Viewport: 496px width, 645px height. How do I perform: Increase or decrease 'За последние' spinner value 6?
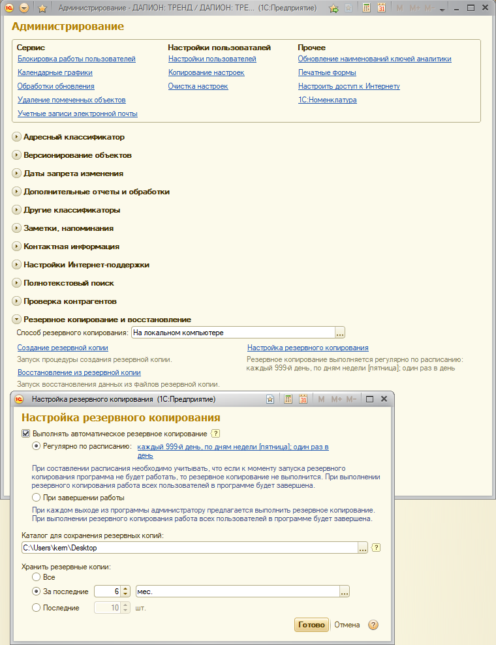[125, 592]
